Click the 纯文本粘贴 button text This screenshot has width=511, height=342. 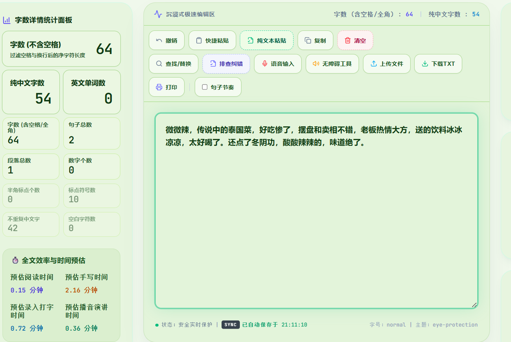[272, 41]
